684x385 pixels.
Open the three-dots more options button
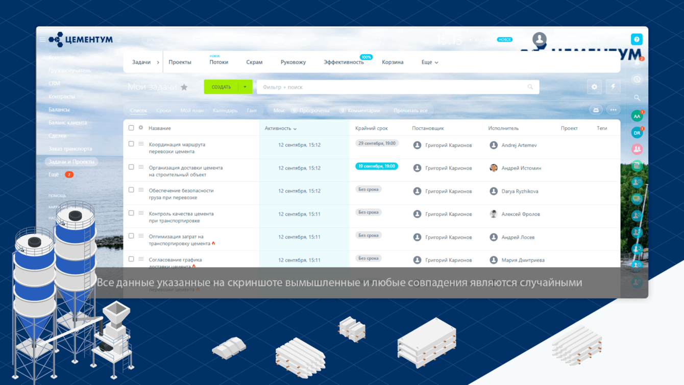point(613,110)
